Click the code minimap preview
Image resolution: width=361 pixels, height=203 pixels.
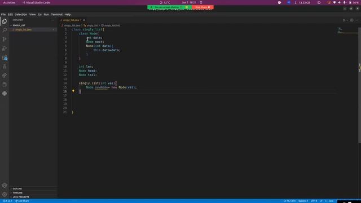[347, 30]
